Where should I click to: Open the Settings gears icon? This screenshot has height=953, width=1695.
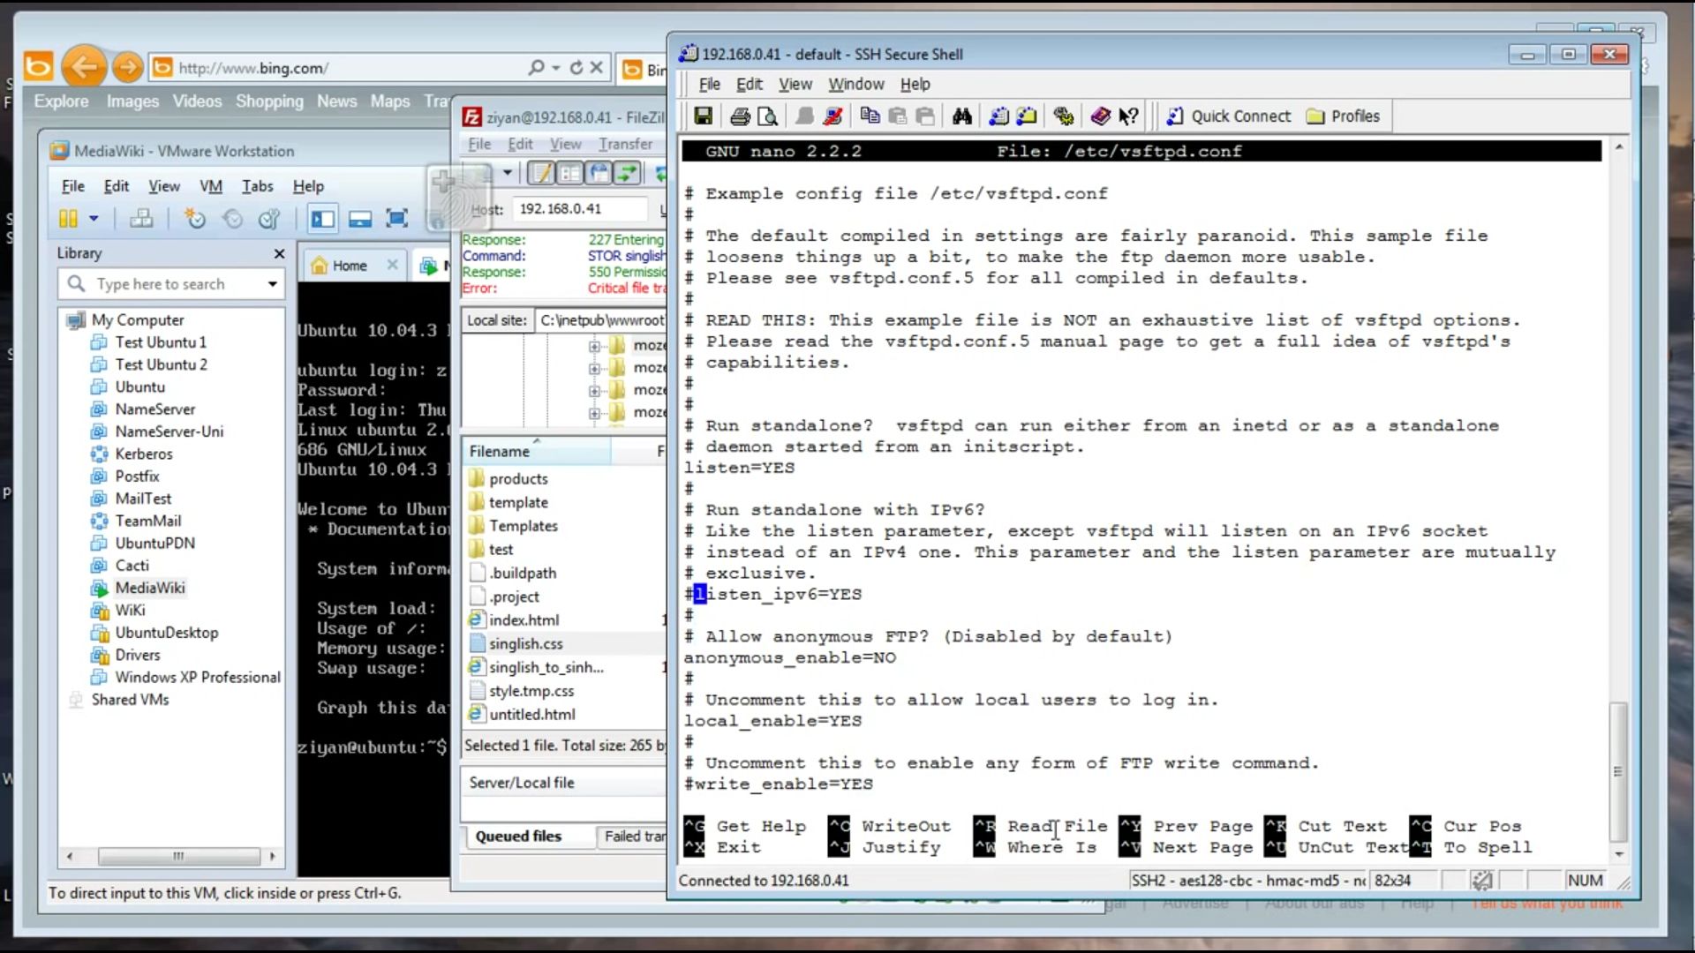[1064, 116]
